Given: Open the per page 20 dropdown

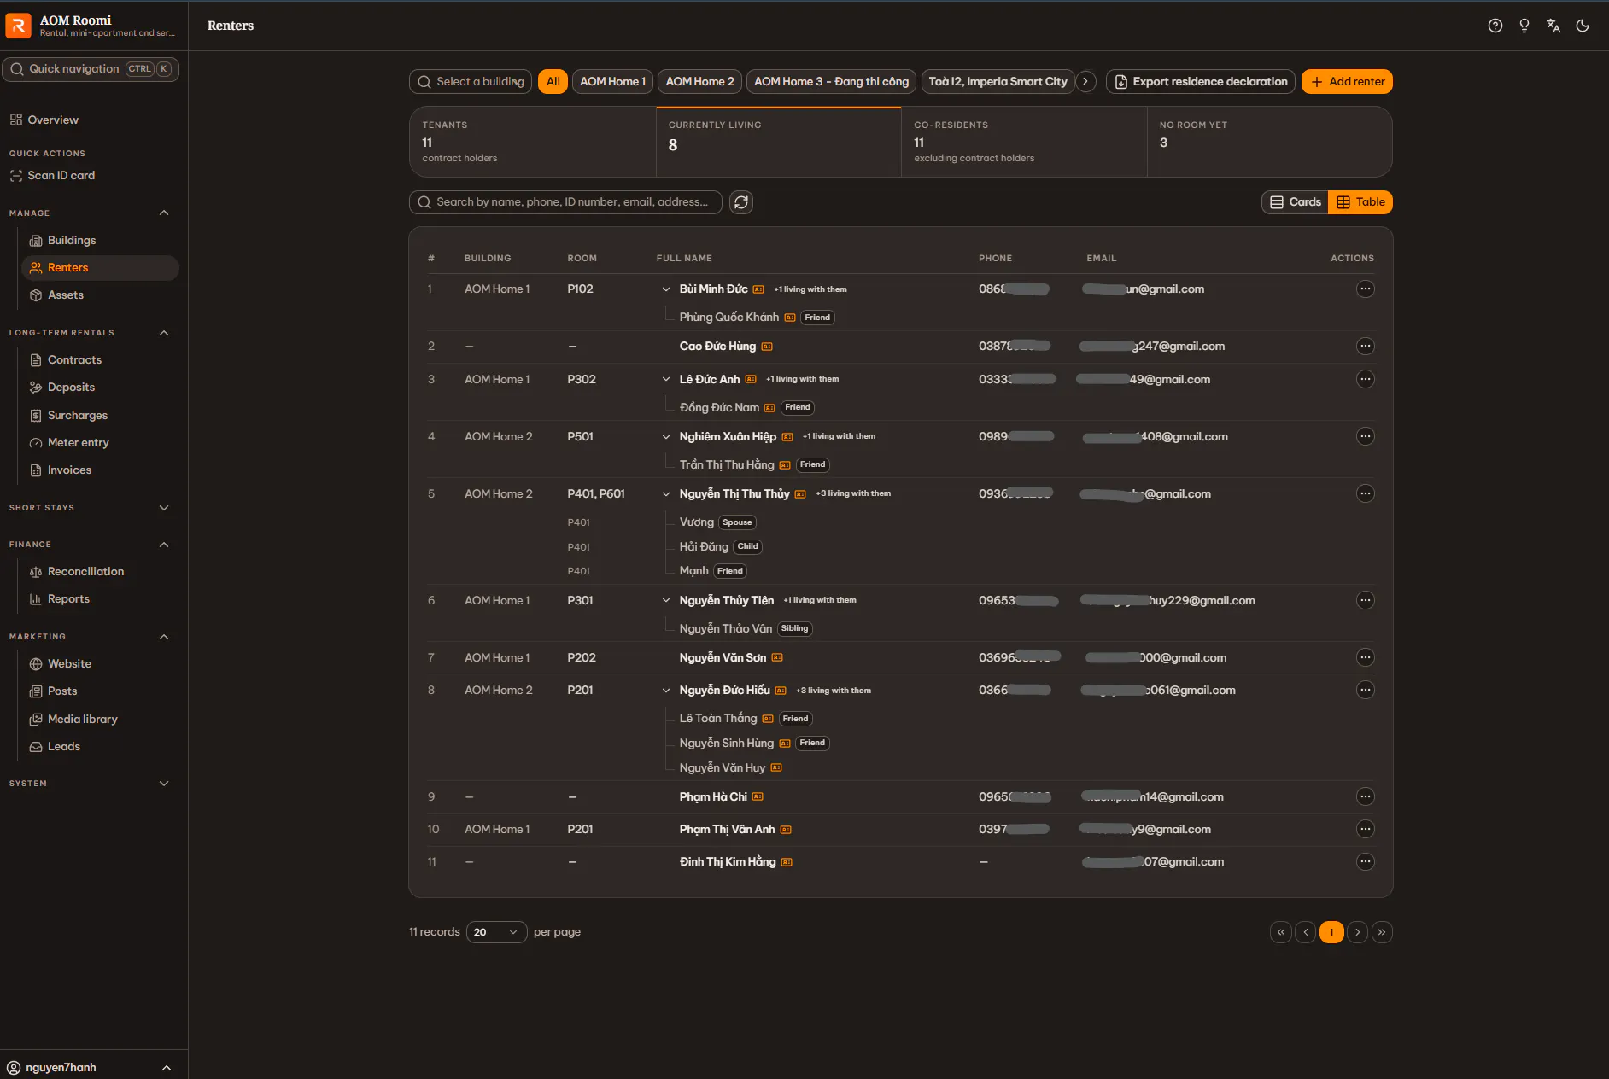Looking at the screenshot, I should tap(496, 932).
